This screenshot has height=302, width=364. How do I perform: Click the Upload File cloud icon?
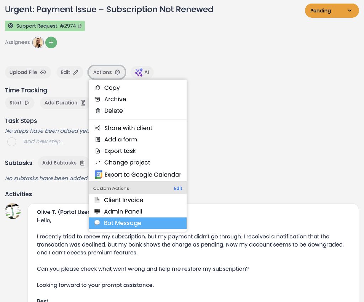[43, 72]
